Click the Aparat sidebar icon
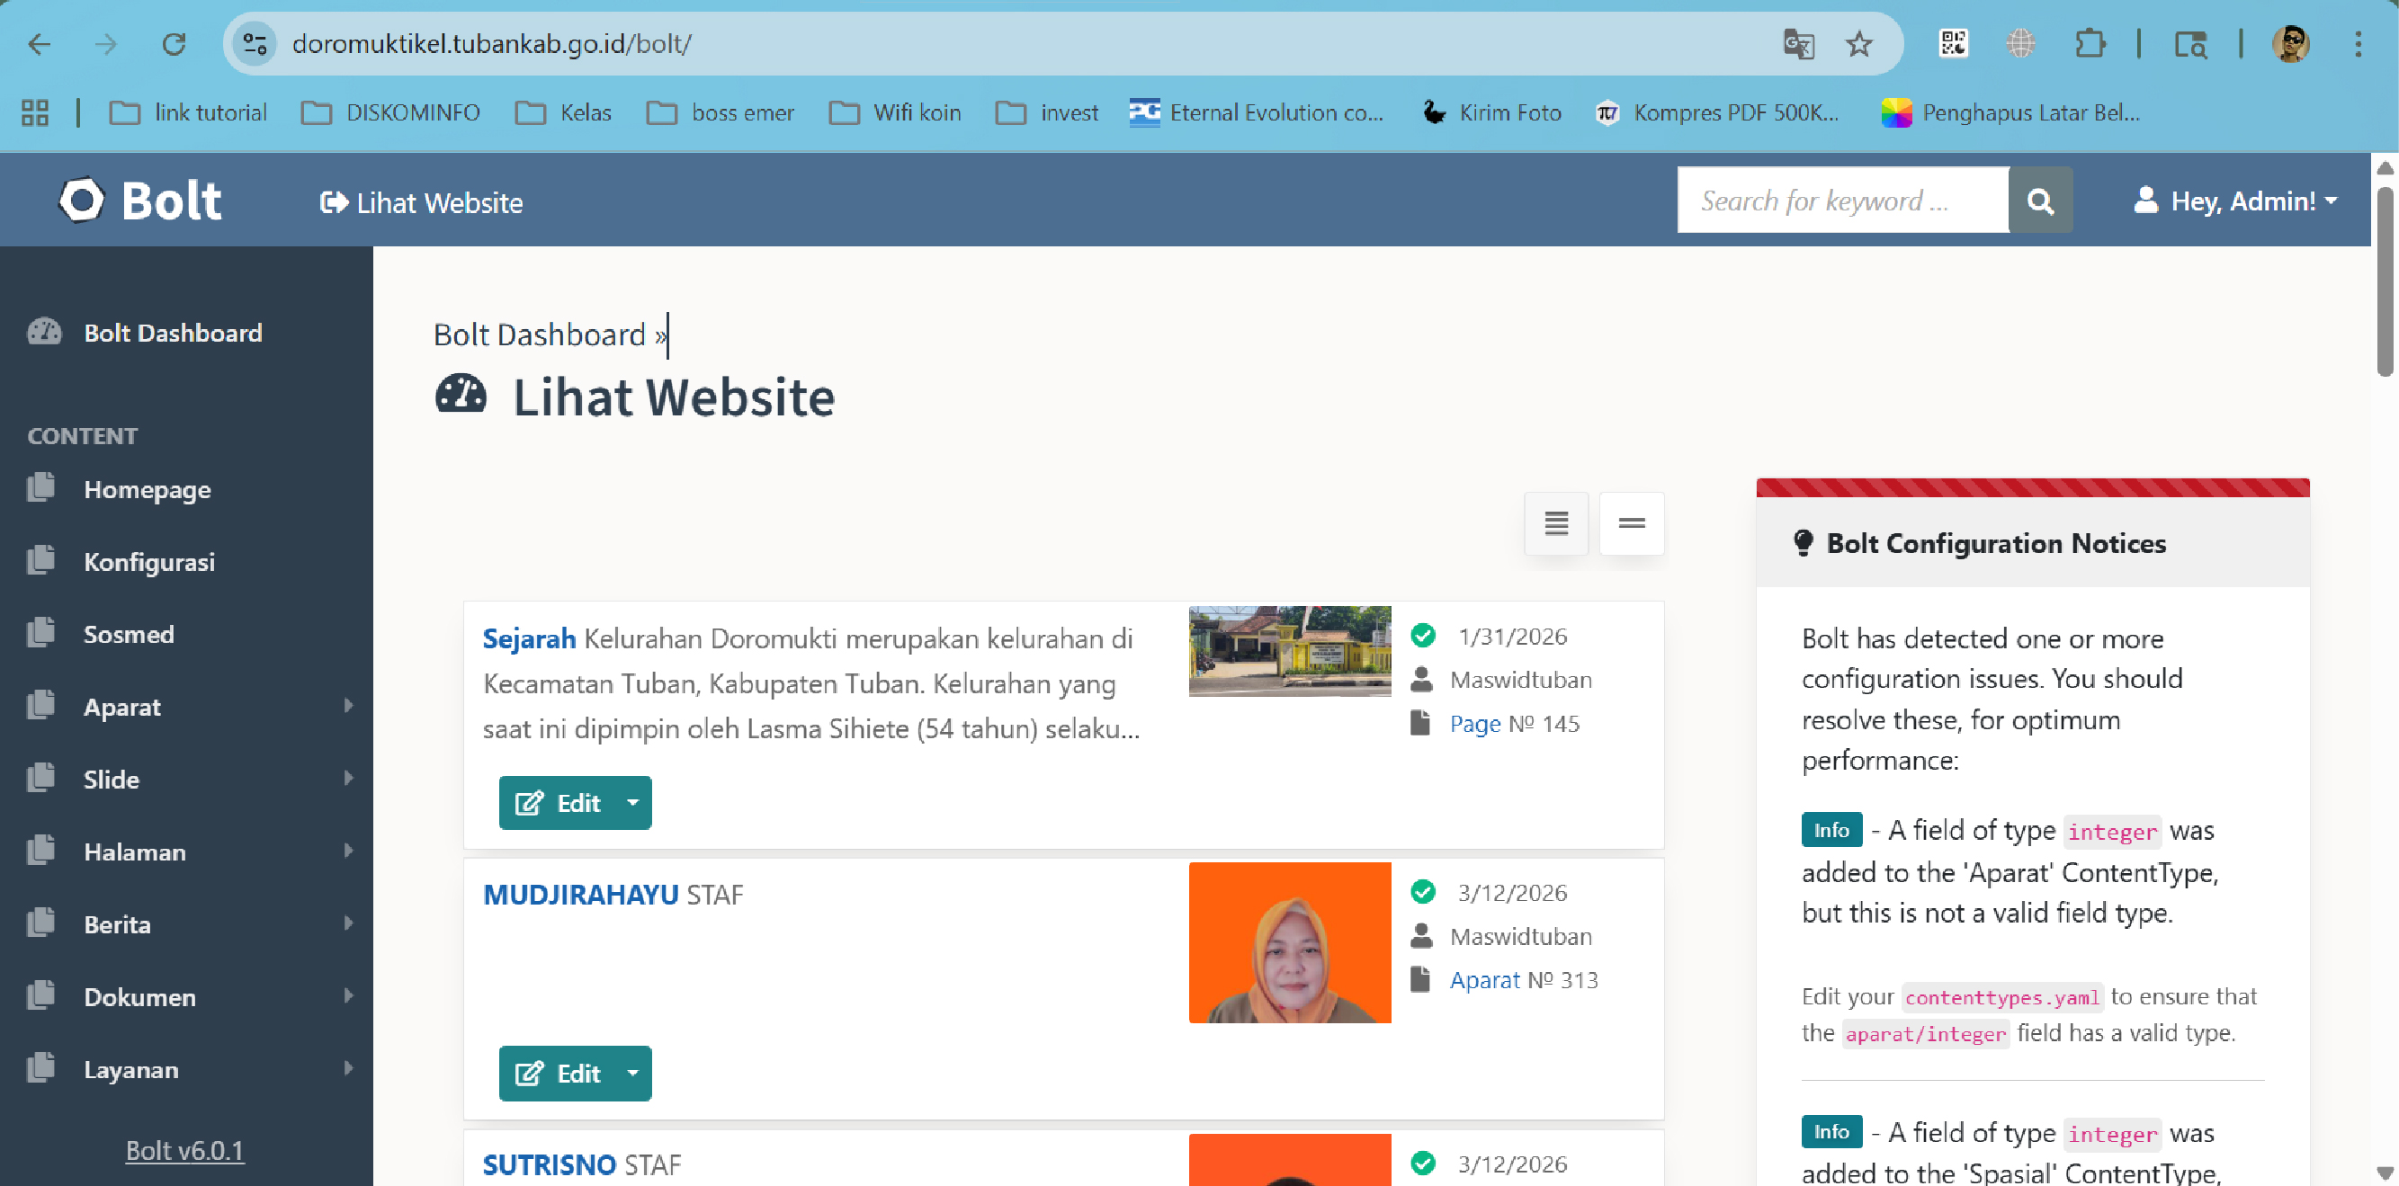The width and height of the screenshot is (2399, 1186). (41, 705)
